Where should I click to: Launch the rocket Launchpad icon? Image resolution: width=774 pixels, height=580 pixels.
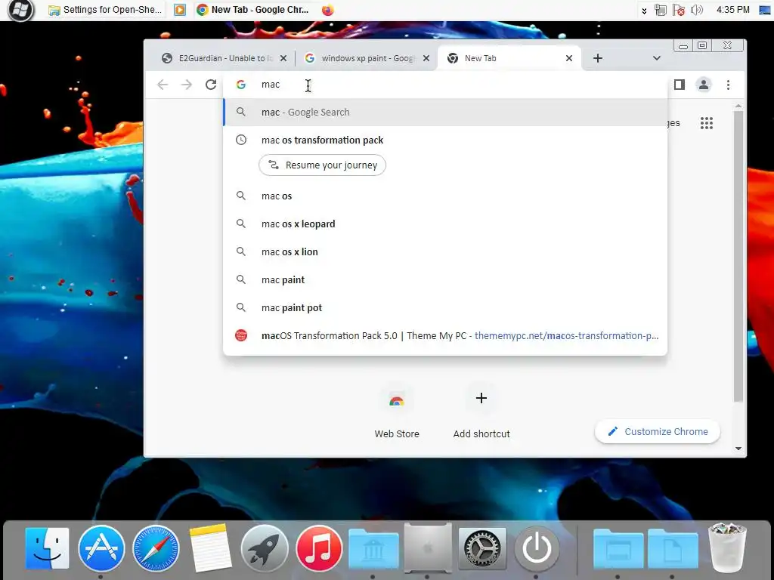265,548
